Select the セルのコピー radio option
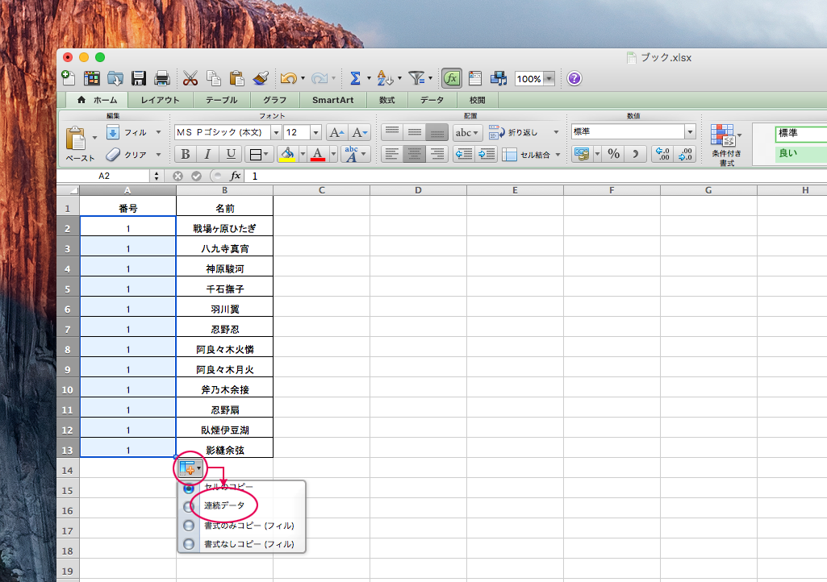Viewport: 827px width, 582px height. tap(188, 488)
